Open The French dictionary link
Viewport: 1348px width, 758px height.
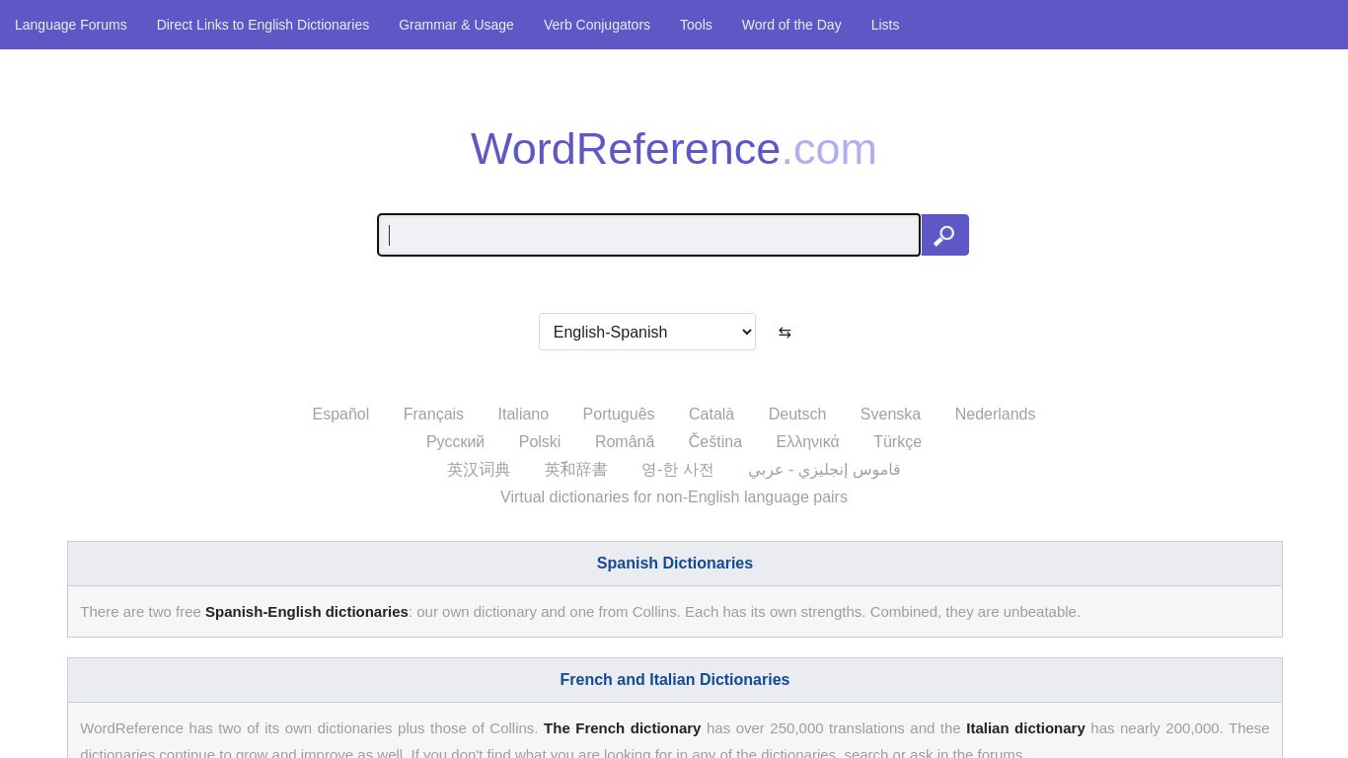pos(622,728)
